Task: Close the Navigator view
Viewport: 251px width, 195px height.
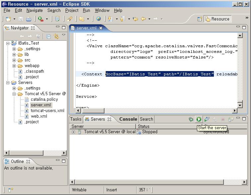Action: [x=33, y=28]
